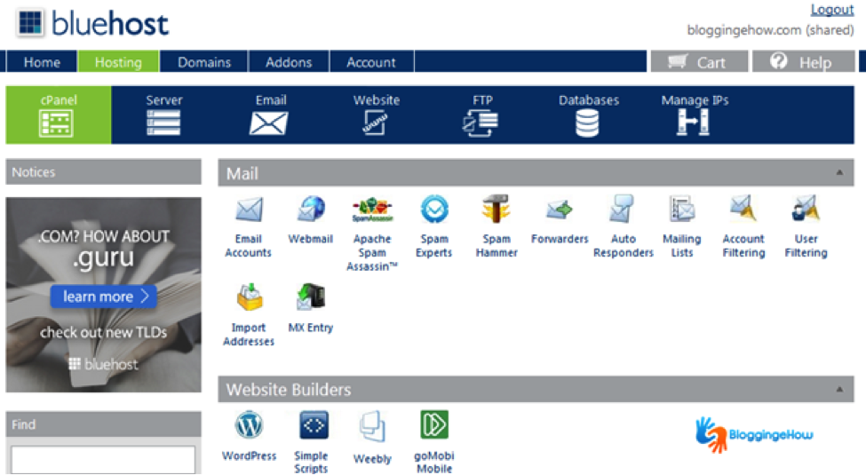Open the Help page
The image size is (866, 475).
pos(804,62)
